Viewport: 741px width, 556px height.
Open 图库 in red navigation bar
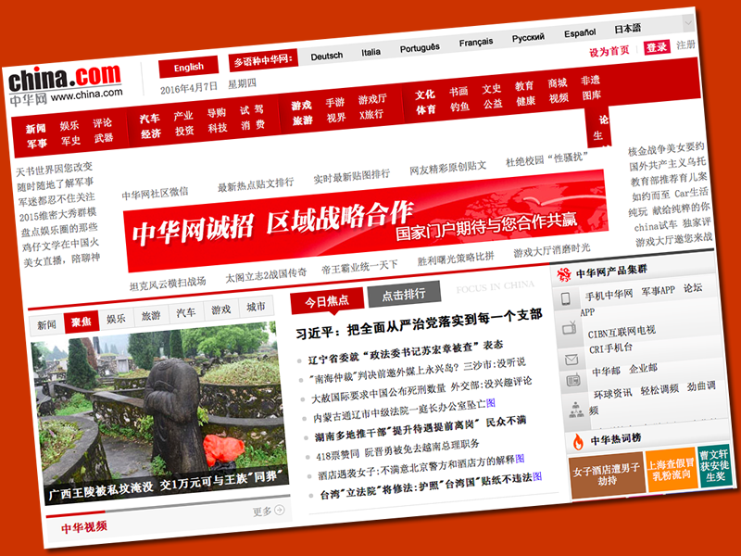(x=591, y=95)
